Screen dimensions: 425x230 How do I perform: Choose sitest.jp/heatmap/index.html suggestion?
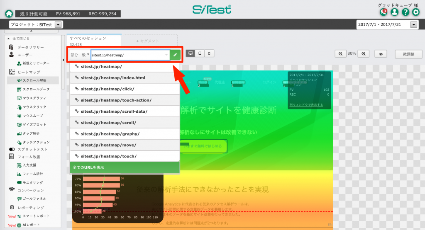pyautogui.click(x=125, y=77)
